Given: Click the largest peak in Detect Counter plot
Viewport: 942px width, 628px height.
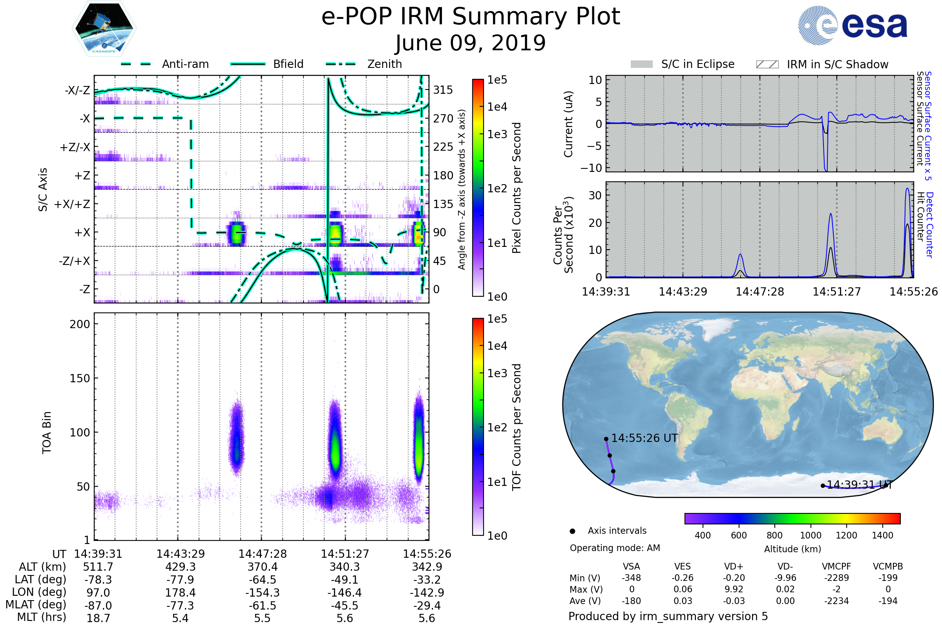Looking at the screenshot, I should click(907, 189).
